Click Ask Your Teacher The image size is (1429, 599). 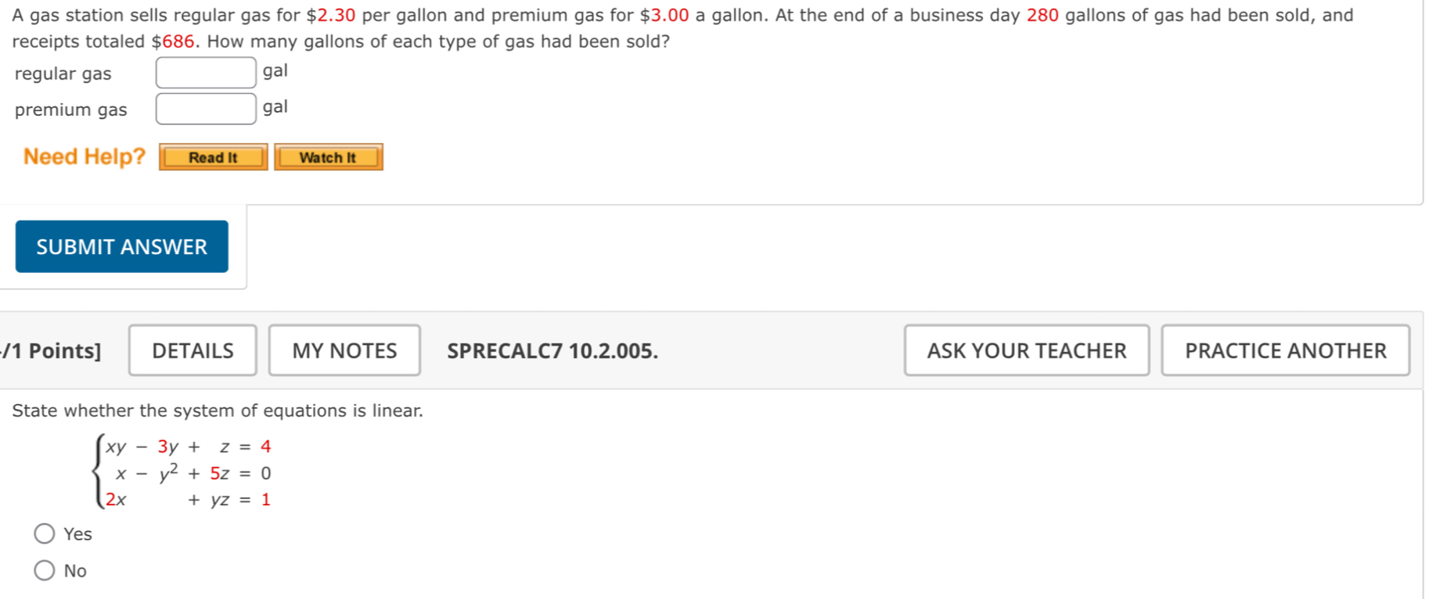click(1027, 350)
